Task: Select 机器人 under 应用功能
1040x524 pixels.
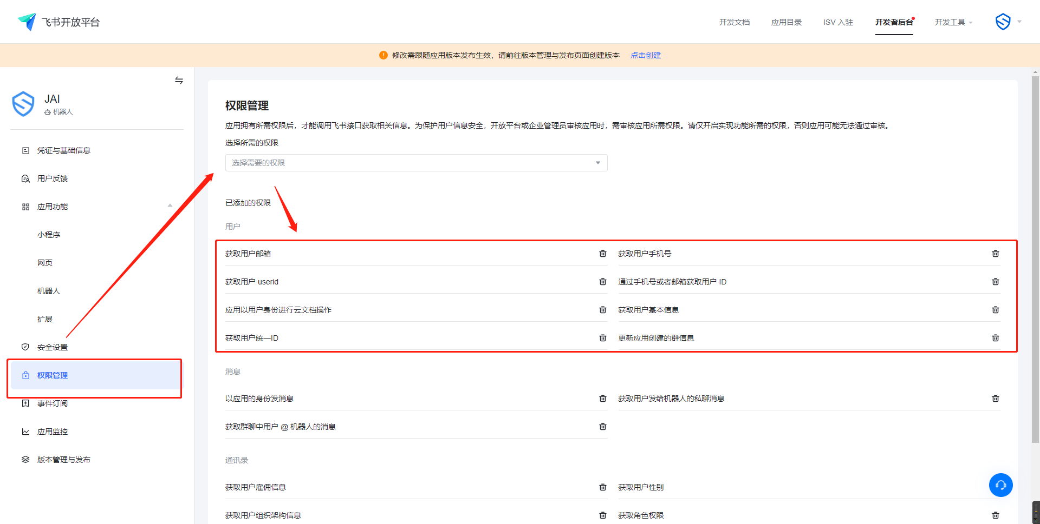Action: coord(49,291)
